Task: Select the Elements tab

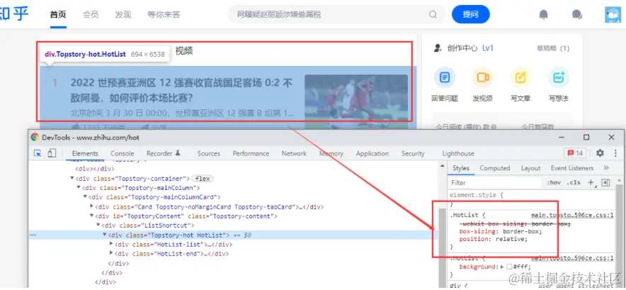Action: pyautogui.click(x=85, y=153)
